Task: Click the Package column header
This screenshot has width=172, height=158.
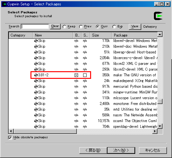Action: [x=135, y=35]
